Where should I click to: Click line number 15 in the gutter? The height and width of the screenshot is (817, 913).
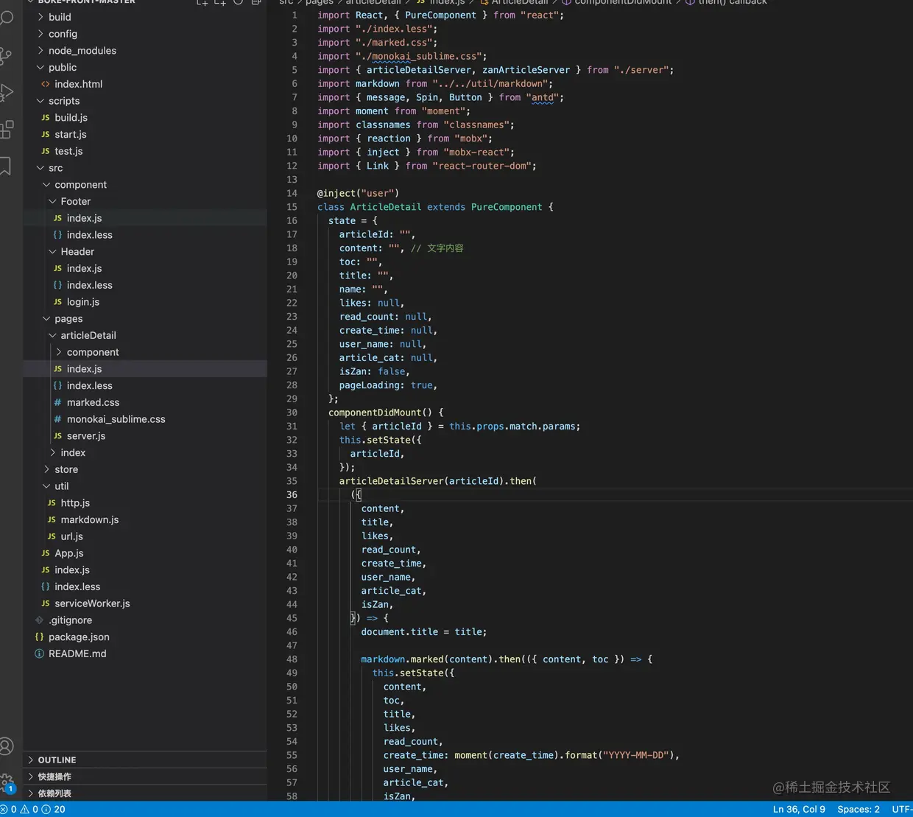(292, 207)
